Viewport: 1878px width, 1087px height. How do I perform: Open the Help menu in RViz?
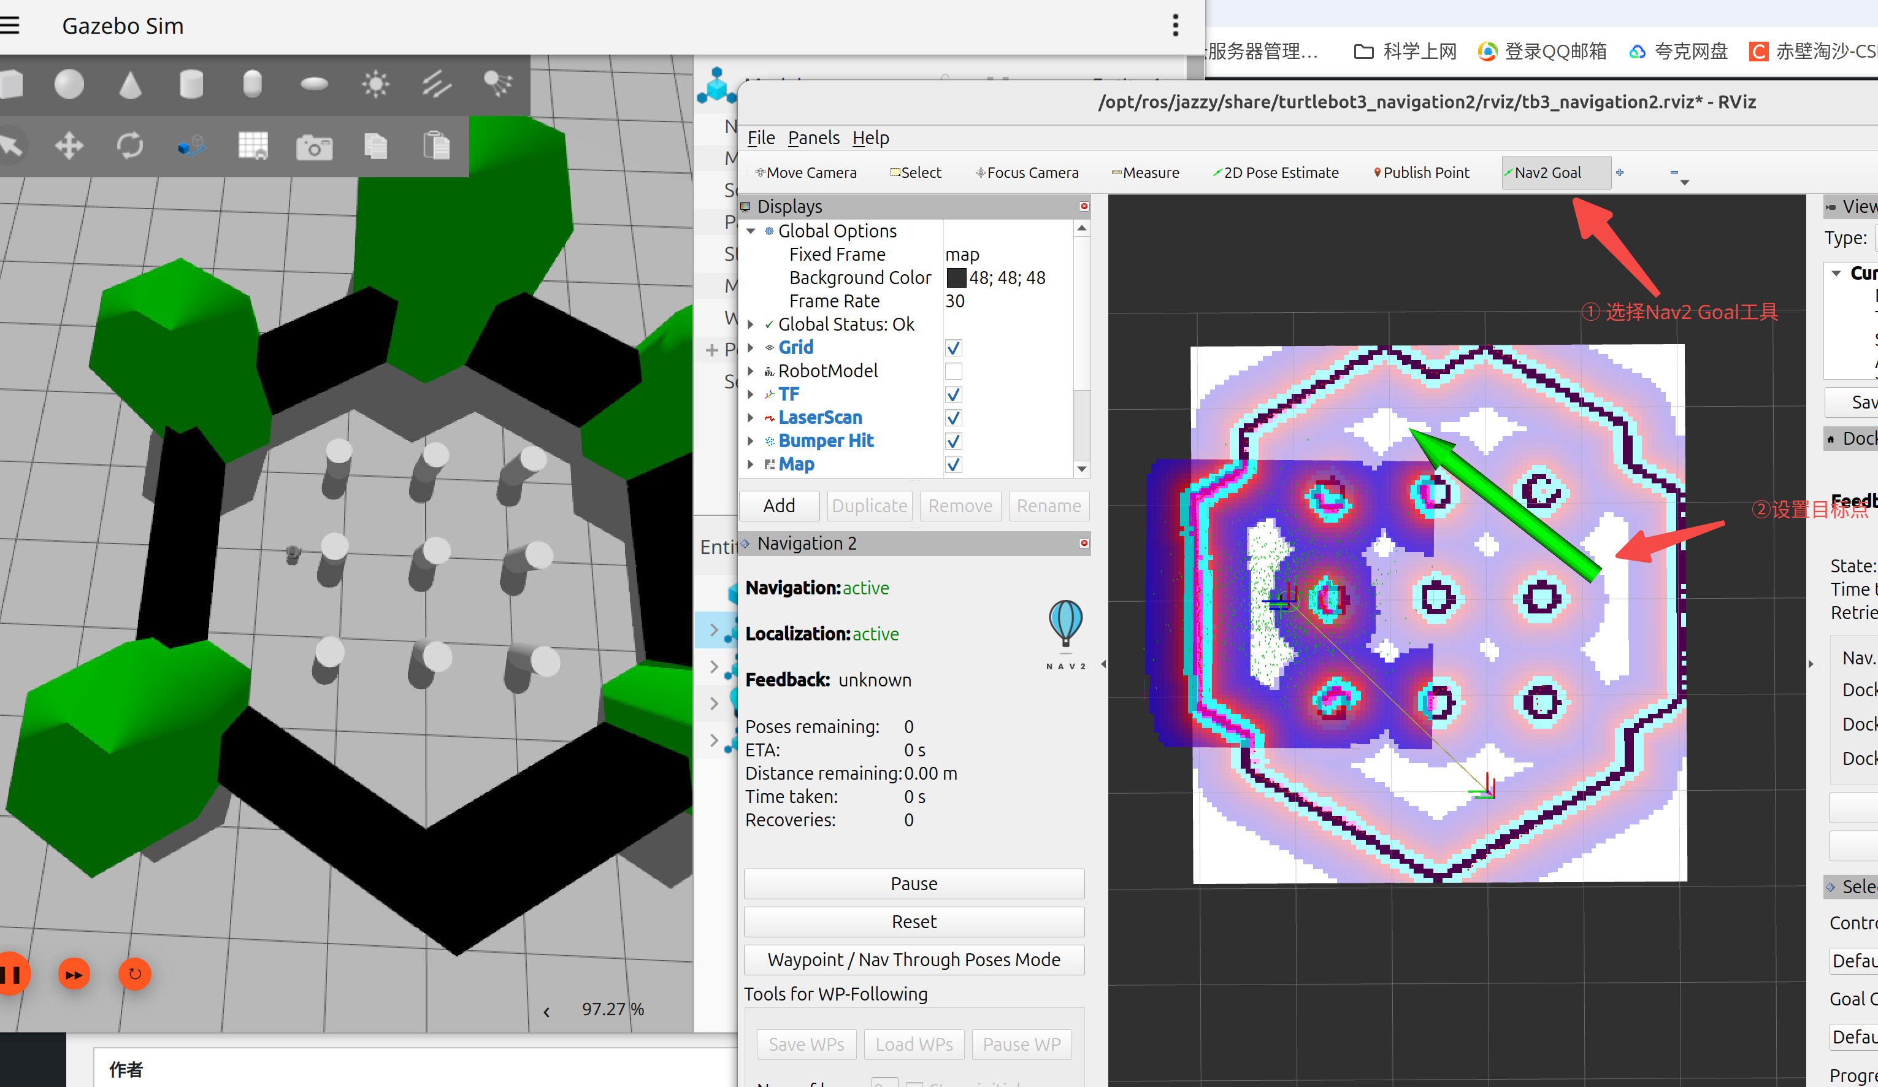[870, 138]
